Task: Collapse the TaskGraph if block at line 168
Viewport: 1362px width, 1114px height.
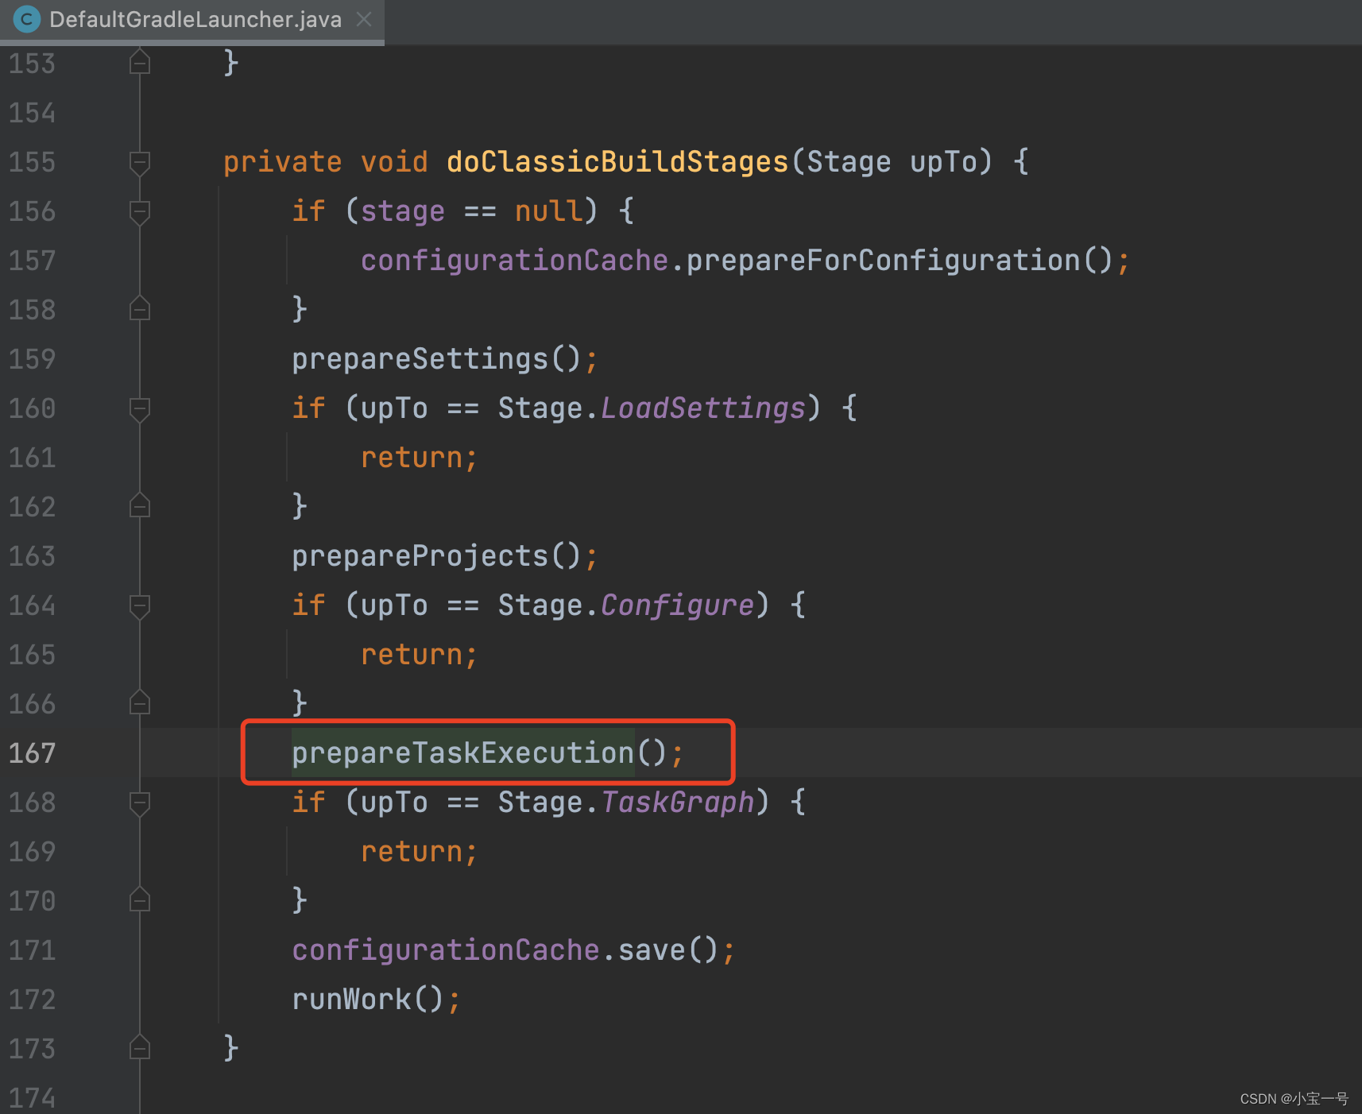Action: point(140,803)
